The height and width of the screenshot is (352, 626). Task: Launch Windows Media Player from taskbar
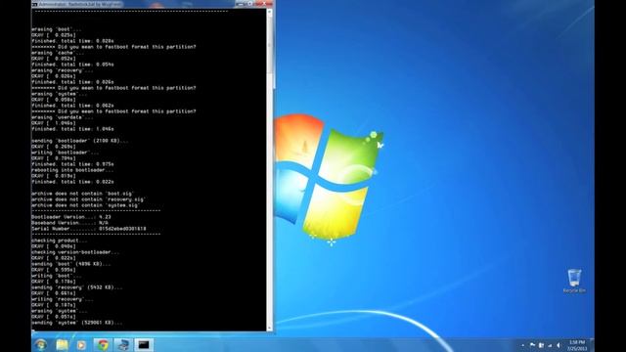pyautogui.click(x=81, y=345)
